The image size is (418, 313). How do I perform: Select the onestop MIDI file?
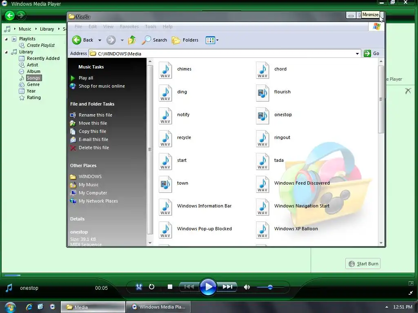tap(274, 115)
